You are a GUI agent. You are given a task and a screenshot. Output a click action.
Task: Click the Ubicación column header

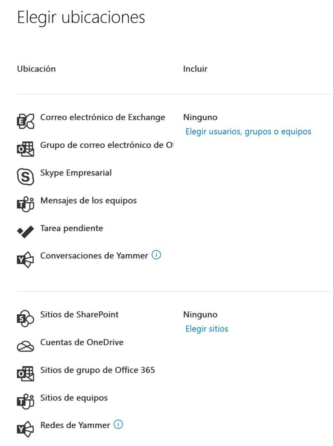pyautogui.click(x=36, y=69)
